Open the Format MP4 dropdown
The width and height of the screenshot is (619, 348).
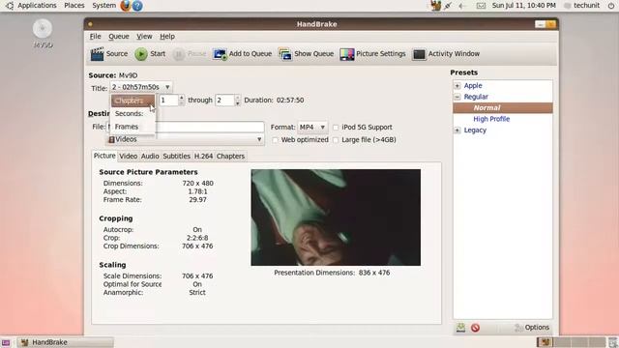(x=312, y=127)
